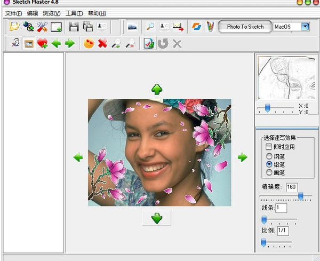Viewport: 320px width, 261px height.
Task: Click the open folder icon
Action: 14,27
